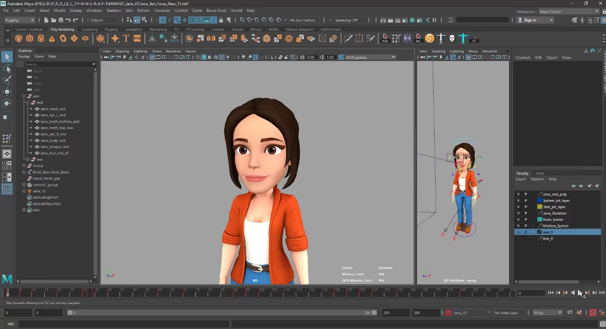The image size is (606, 329).
Task: Open the SVG creation tool
Action: 137,38
